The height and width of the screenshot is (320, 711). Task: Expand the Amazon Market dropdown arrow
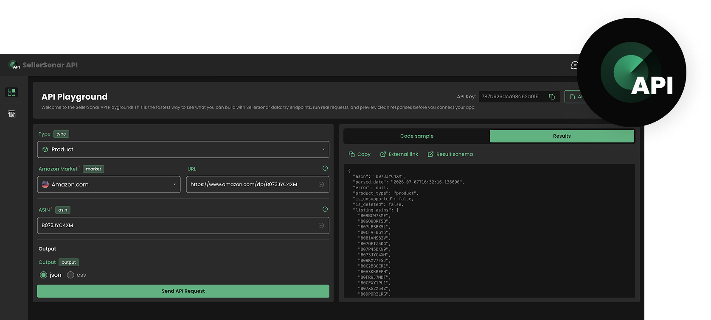point(174,184)
